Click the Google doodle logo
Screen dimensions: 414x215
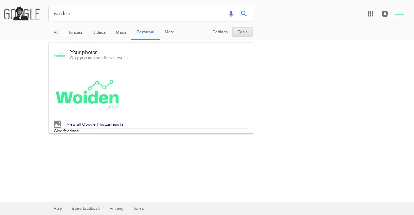22,14
